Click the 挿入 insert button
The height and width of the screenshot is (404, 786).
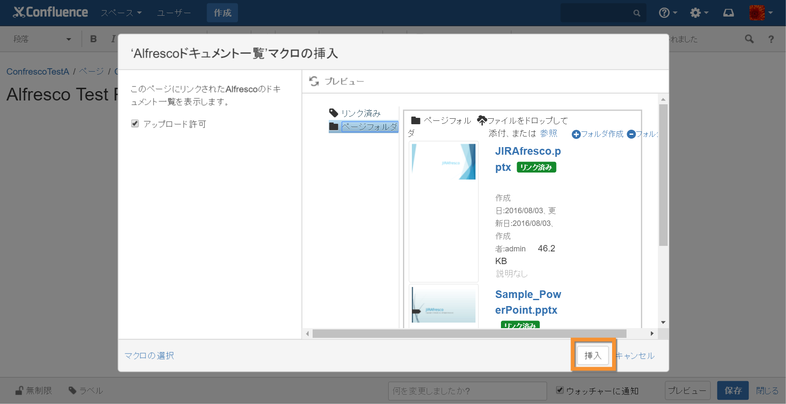(x=593, y=355)
